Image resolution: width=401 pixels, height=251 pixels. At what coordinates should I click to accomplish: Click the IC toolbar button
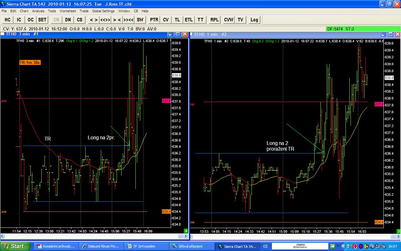(19, 19)
